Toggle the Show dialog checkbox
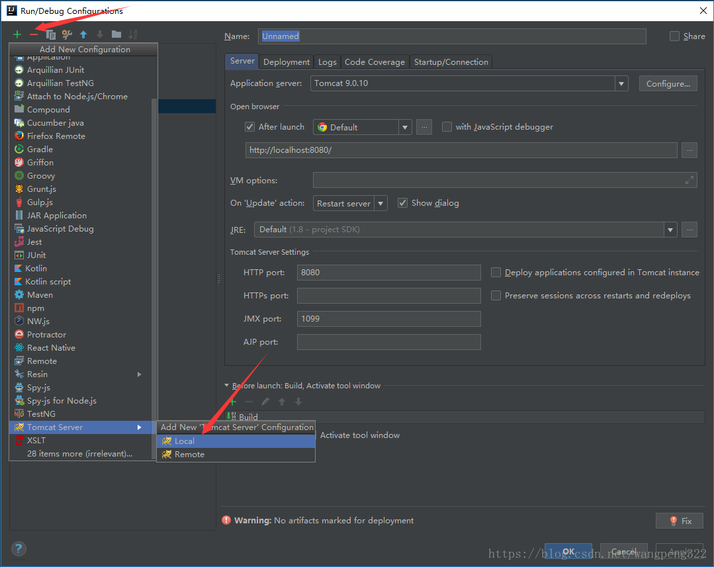 point(402,202)
